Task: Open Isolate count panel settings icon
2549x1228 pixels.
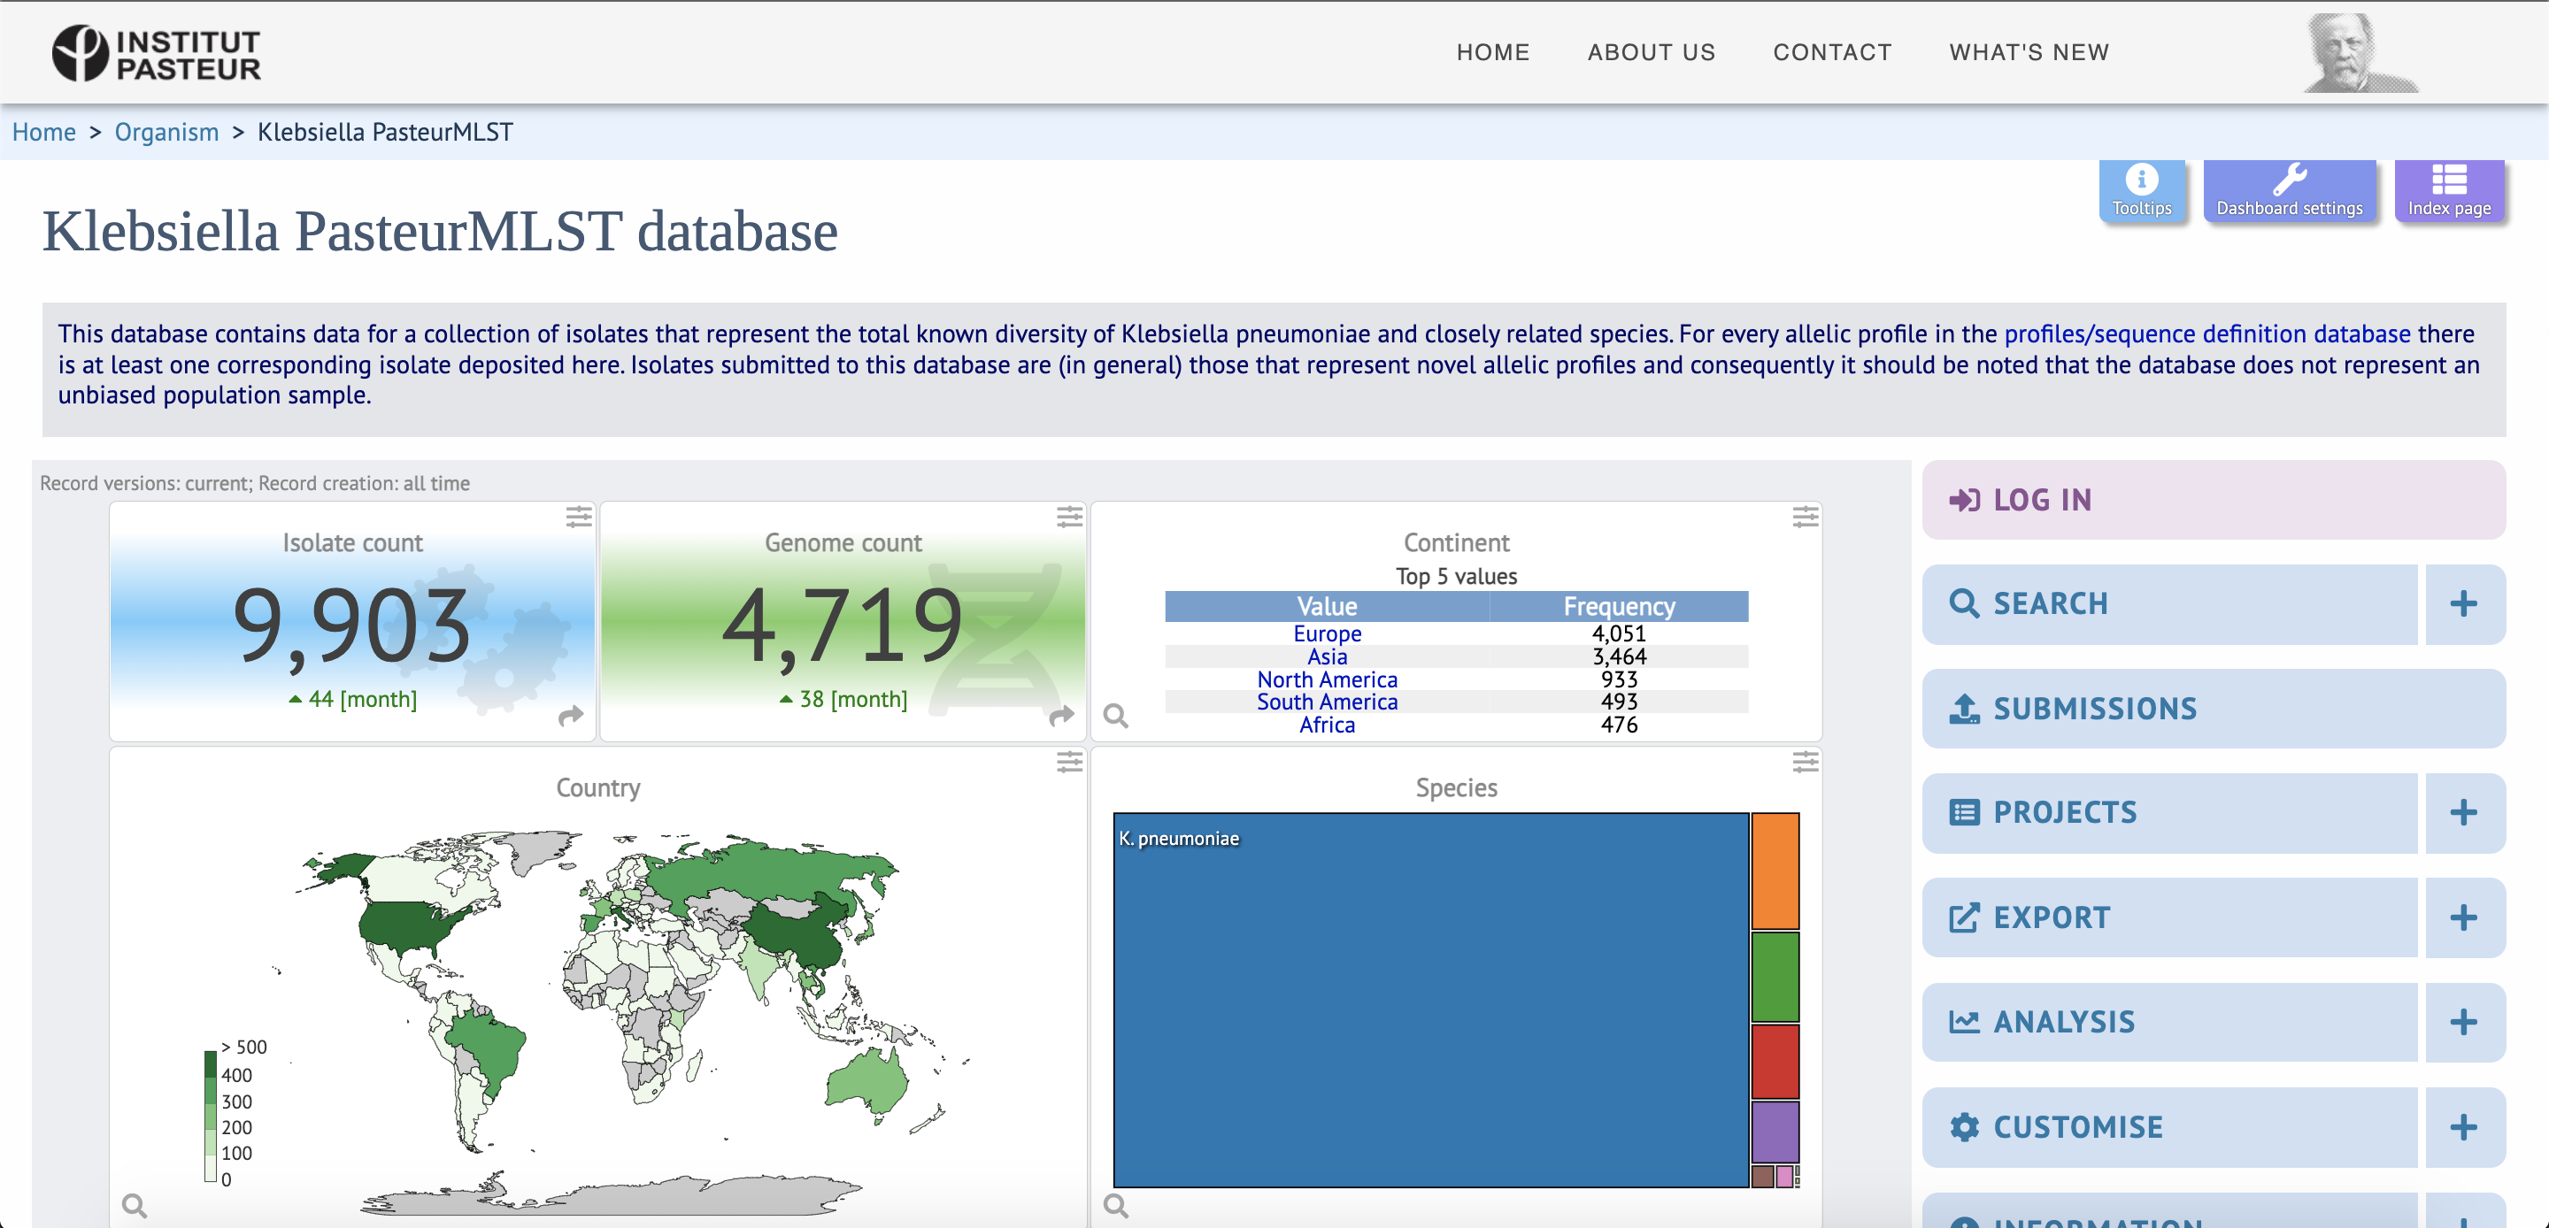Action: coord(579,517)
